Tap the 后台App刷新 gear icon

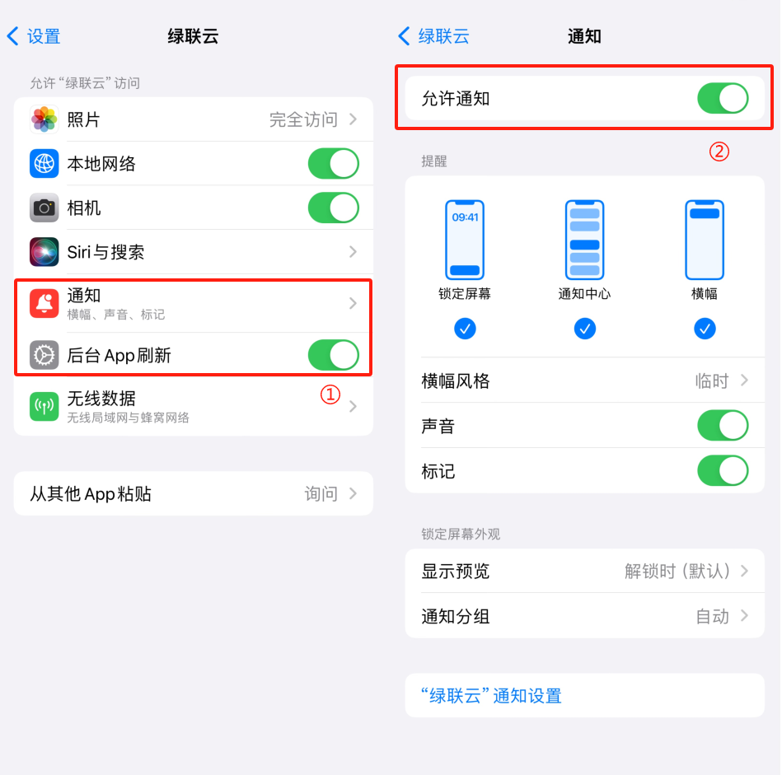(x=44, y=355)
